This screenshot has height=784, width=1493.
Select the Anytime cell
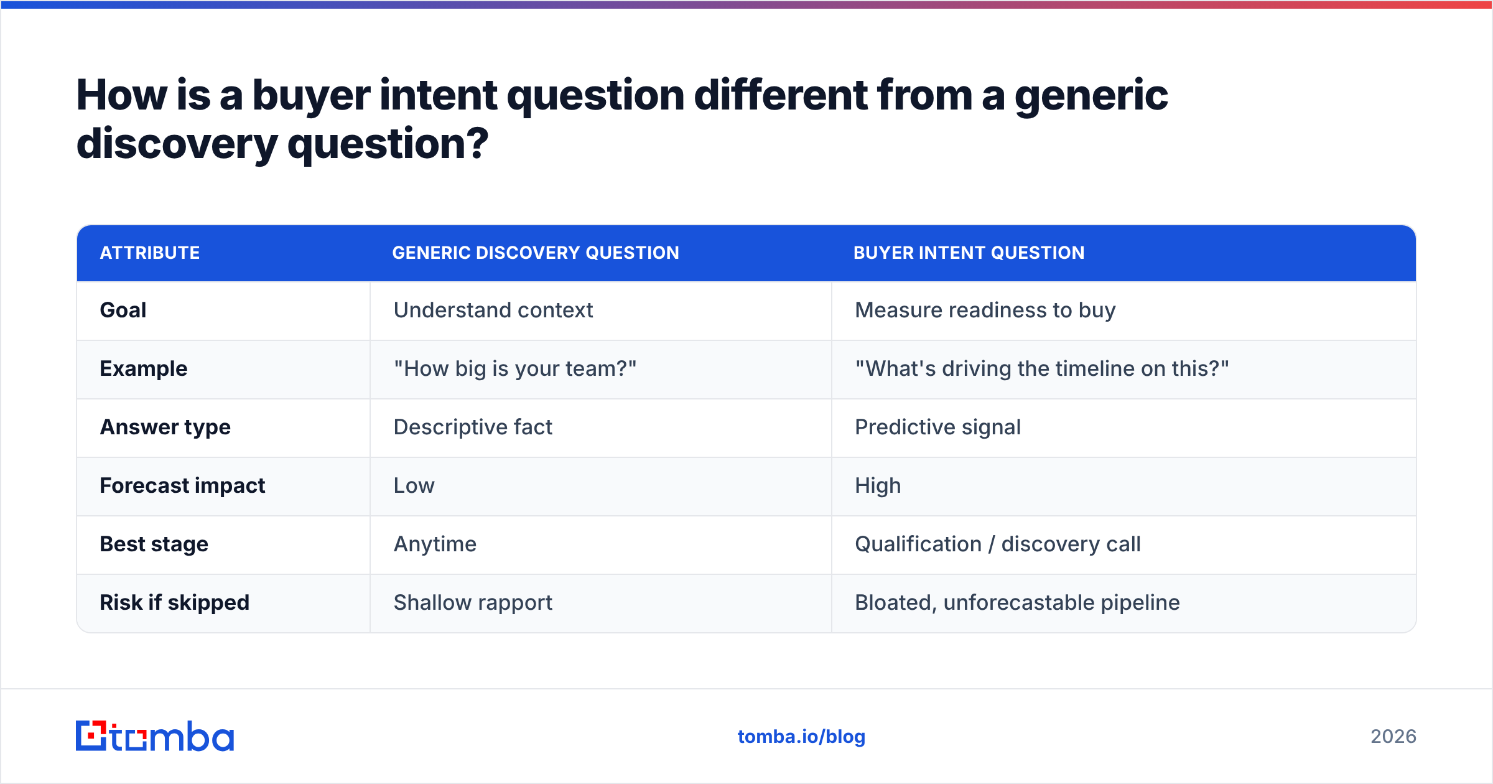coord(601,545)
